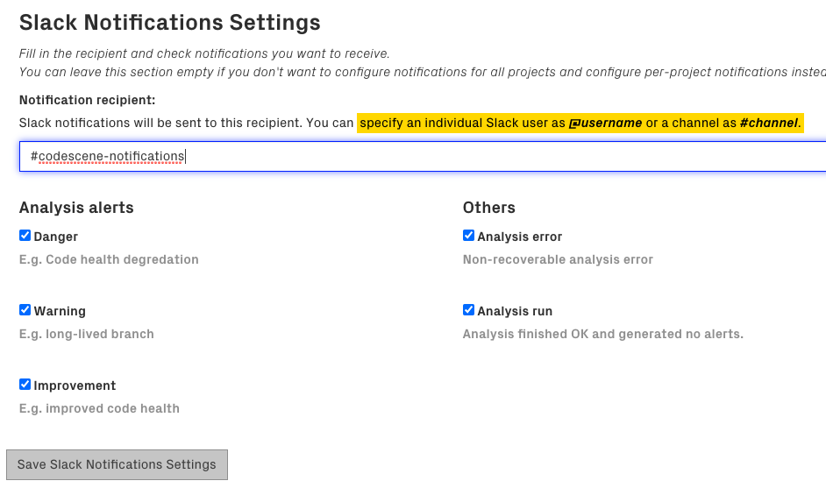Viewport: 826px width, 495px height.
Task: Click the bold Analysis run label text
Action: coord(515,311)
